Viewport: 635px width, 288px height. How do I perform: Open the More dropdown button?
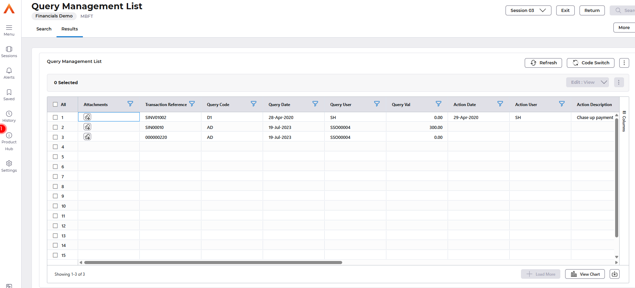pyautogui.click(x=624, y=28)
